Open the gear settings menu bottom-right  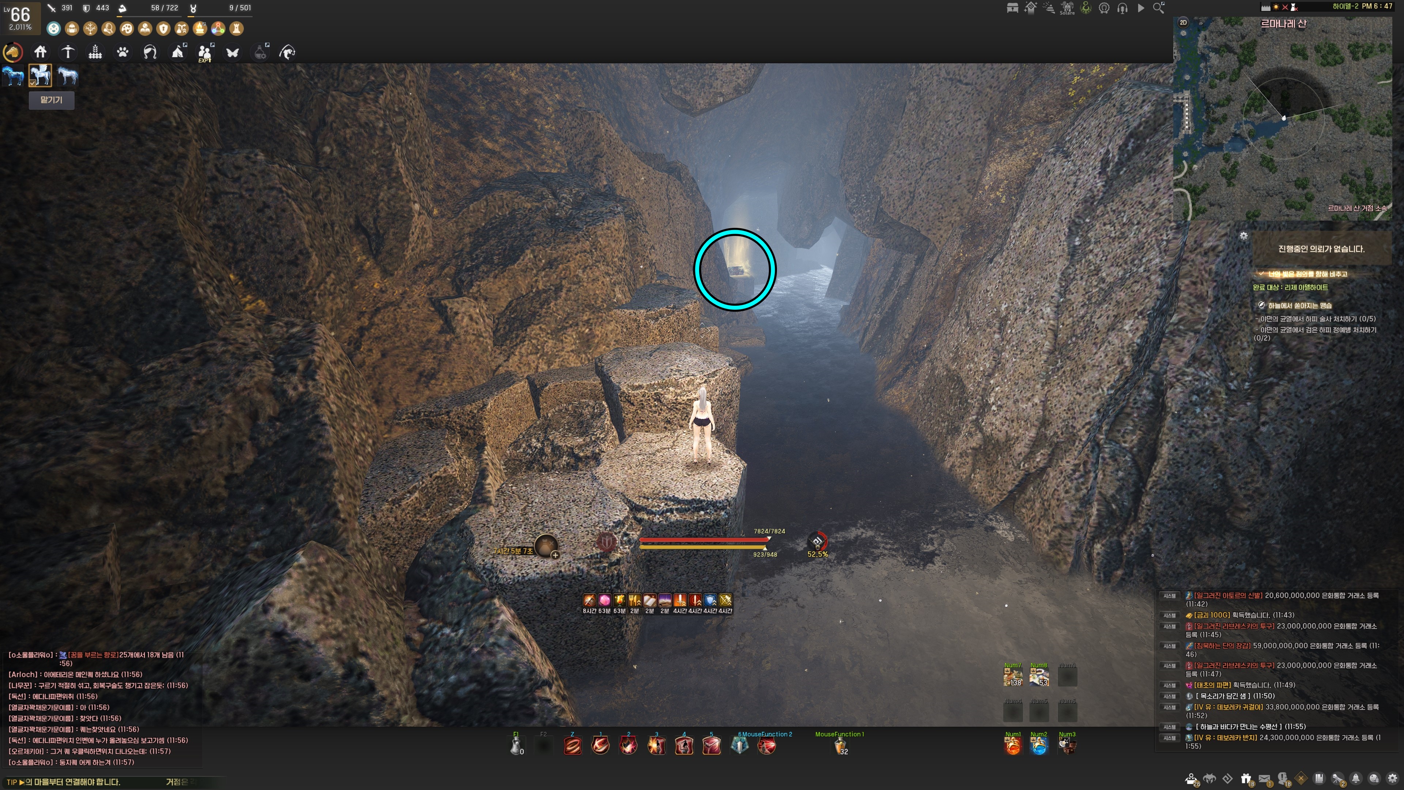[1392, 779]
